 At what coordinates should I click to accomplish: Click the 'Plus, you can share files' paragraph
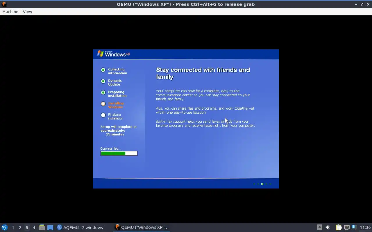[x=205, y=110]
